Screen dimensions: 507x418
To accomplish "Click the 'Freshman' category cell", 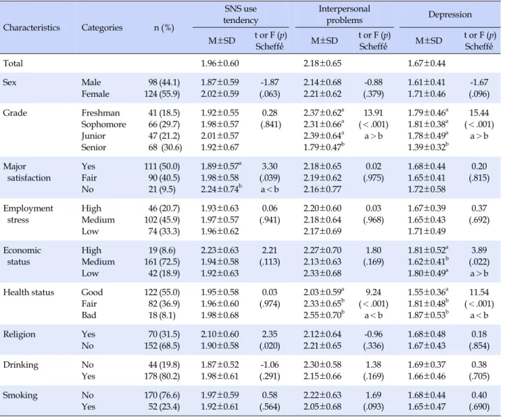I will click(x=100, y=113).
